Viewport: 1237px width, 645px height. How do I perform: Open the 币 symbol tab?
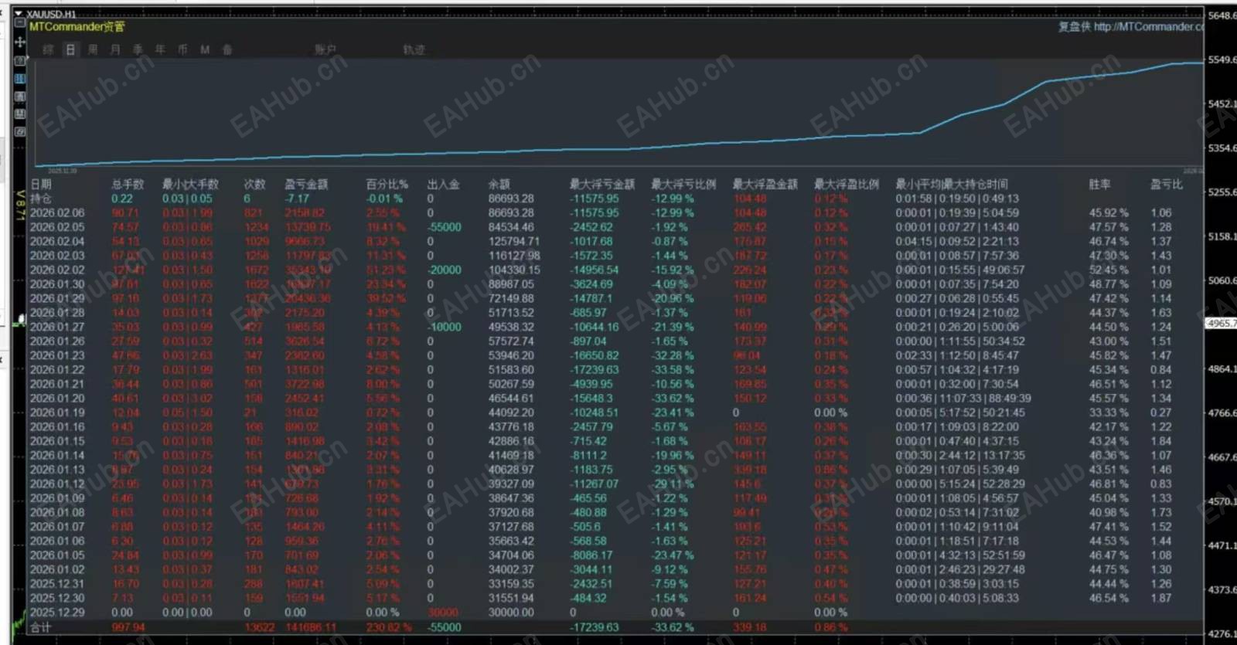click(182, 49)
